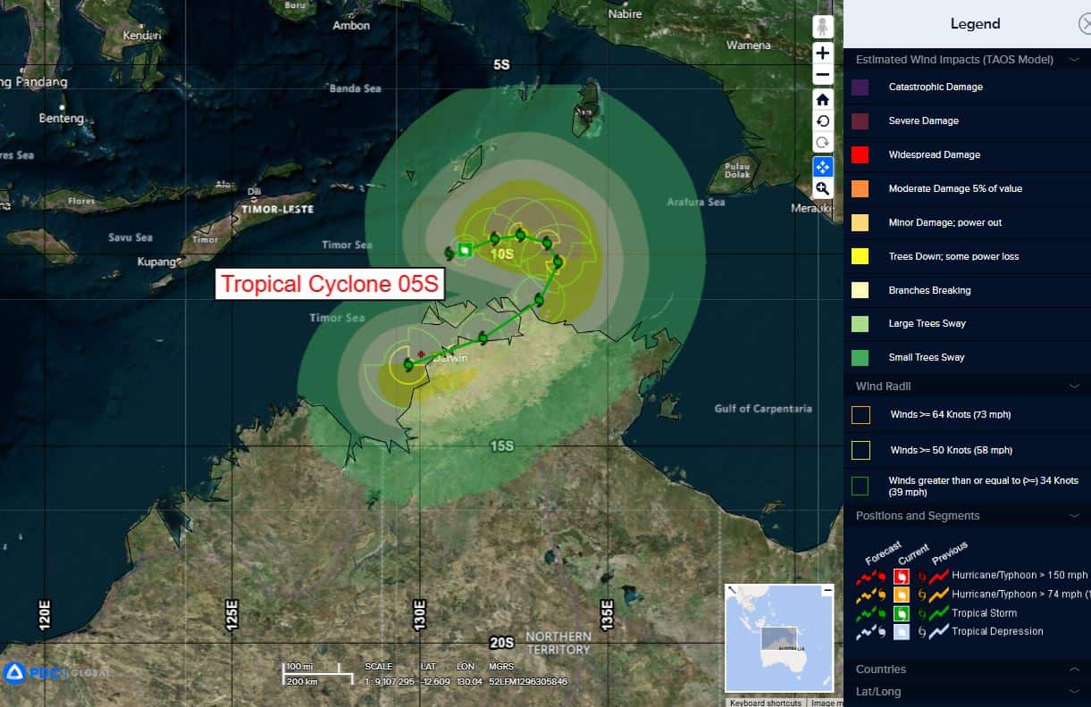The width and height of the screenshot is (1091, 707).
Task: Close the Legend panel
Action: (1085, 24)
